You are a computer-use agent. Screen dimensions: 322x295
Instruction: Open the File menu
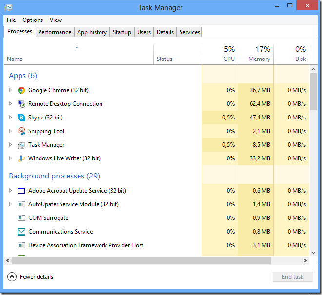(11, 20)
